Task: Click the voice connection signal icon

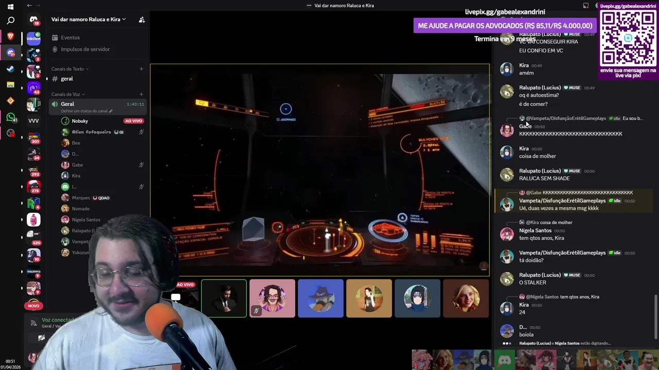Action: [x=33, y=323]
